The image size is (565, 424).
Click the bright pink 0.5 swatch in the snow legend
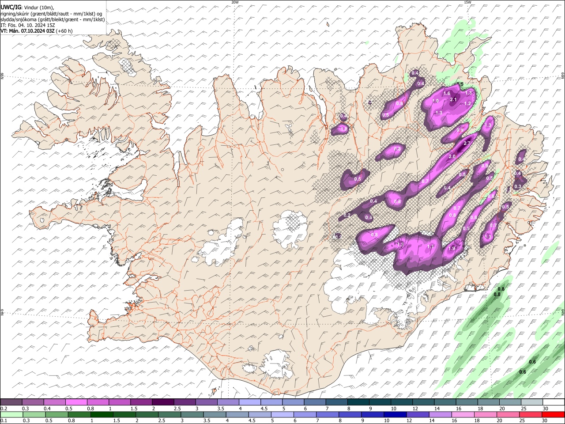tap(76, 402)
